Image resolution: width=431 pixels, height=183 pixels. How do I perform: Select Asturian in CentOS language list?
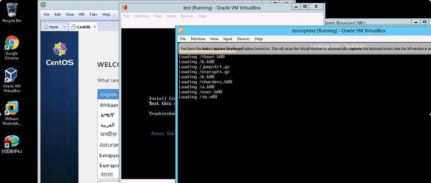(108, 145)
